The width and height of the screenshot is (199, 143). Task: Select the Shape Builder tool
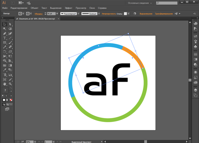(x=4, y=61)
